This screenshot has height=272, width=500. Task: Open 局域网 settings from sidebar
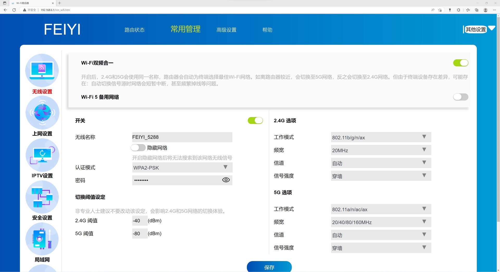[42, 239]
